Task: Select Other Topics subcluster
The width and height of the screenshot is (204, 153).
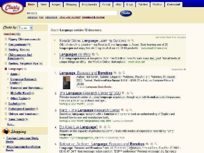Action: pyautogui.click(x=19, y=98)
